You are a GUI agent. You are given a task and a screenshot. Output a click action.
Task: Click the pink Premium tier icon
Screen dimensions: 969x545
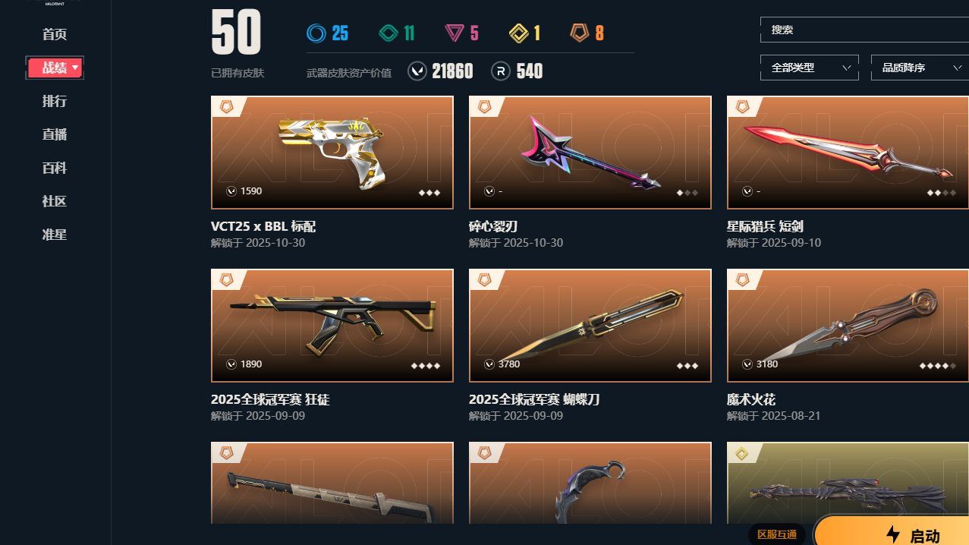pos(455,33)
